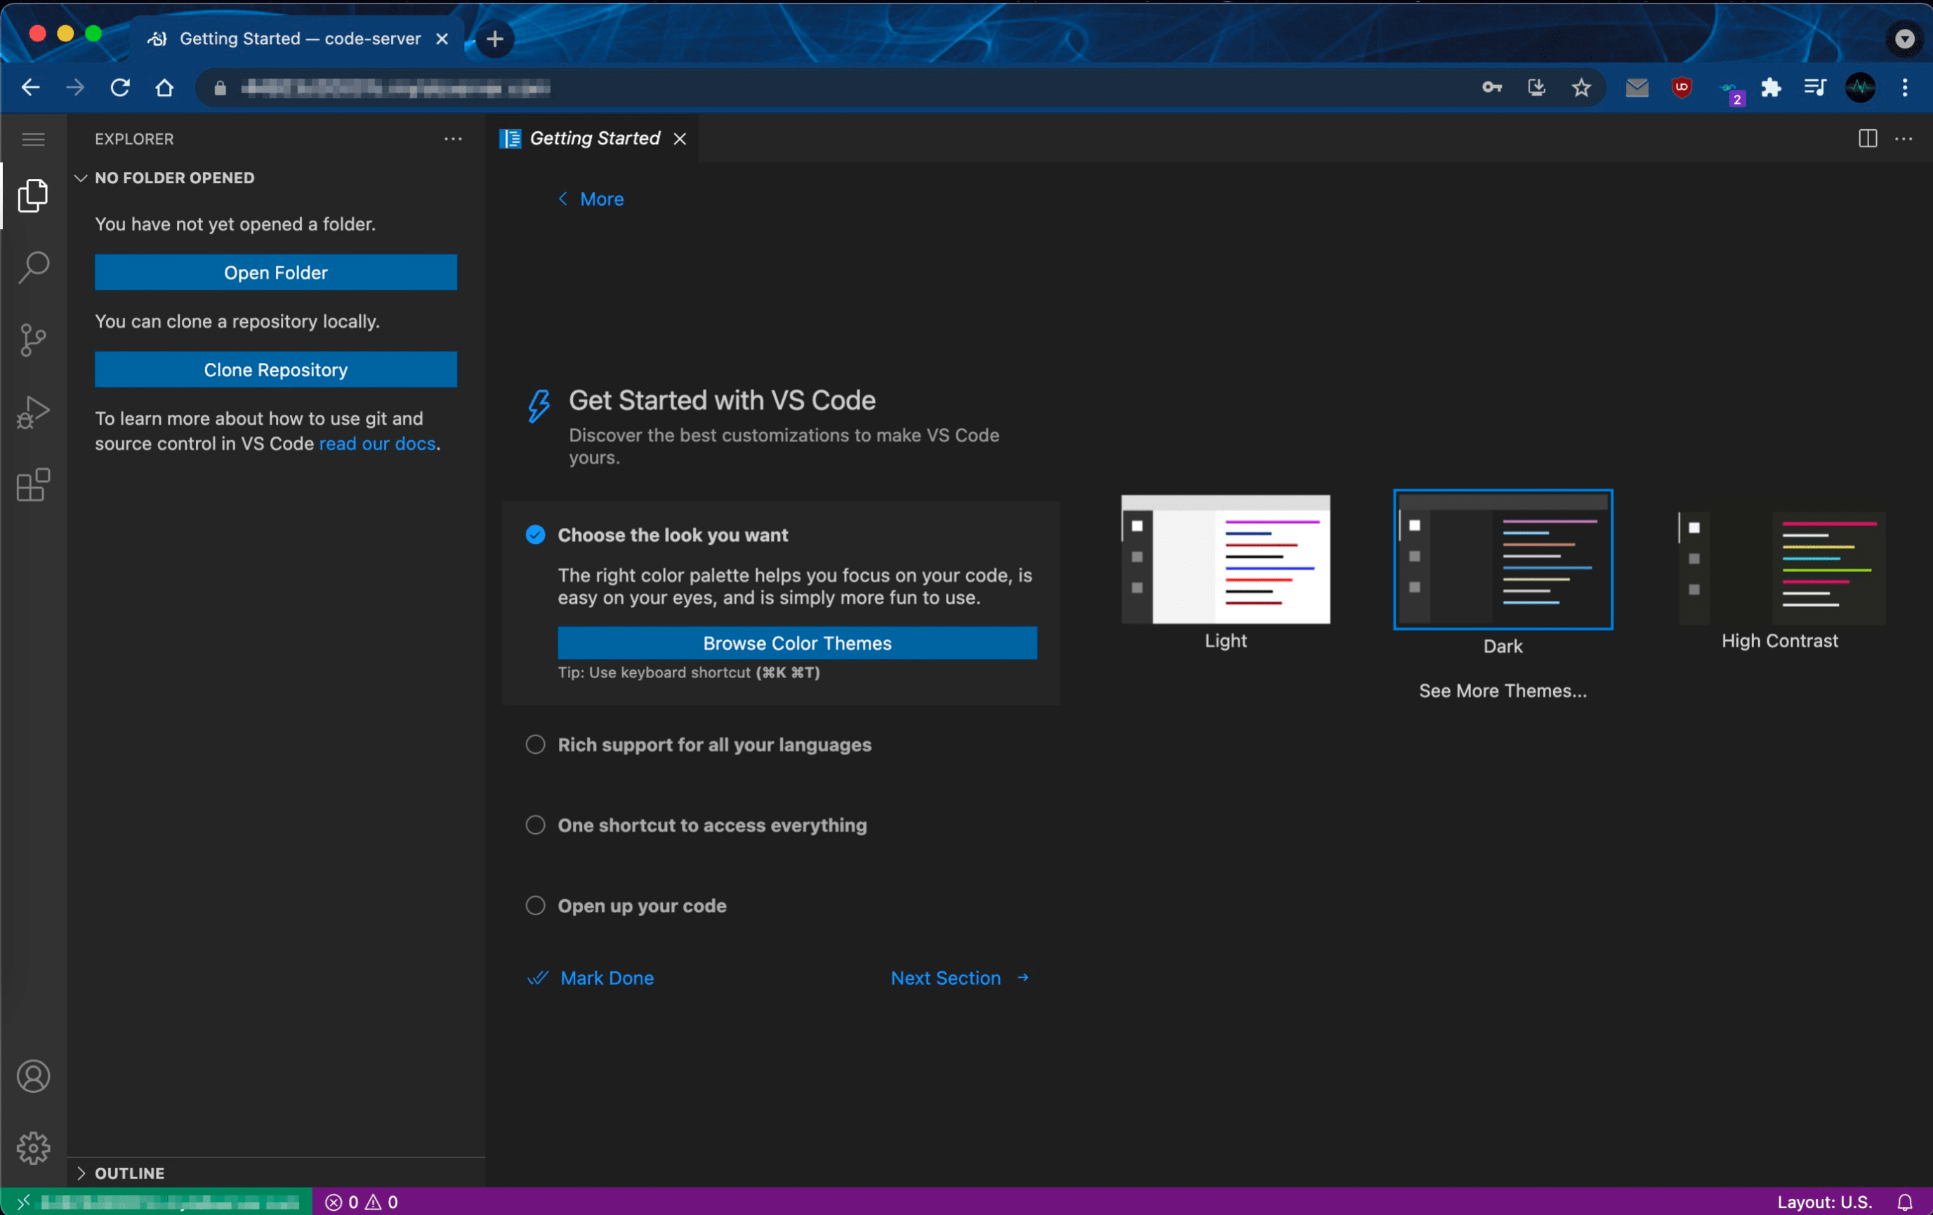Click Mark Done link
This screenshot has height=1215, width=1933.
pyautogui.click(x=591, y=978)
